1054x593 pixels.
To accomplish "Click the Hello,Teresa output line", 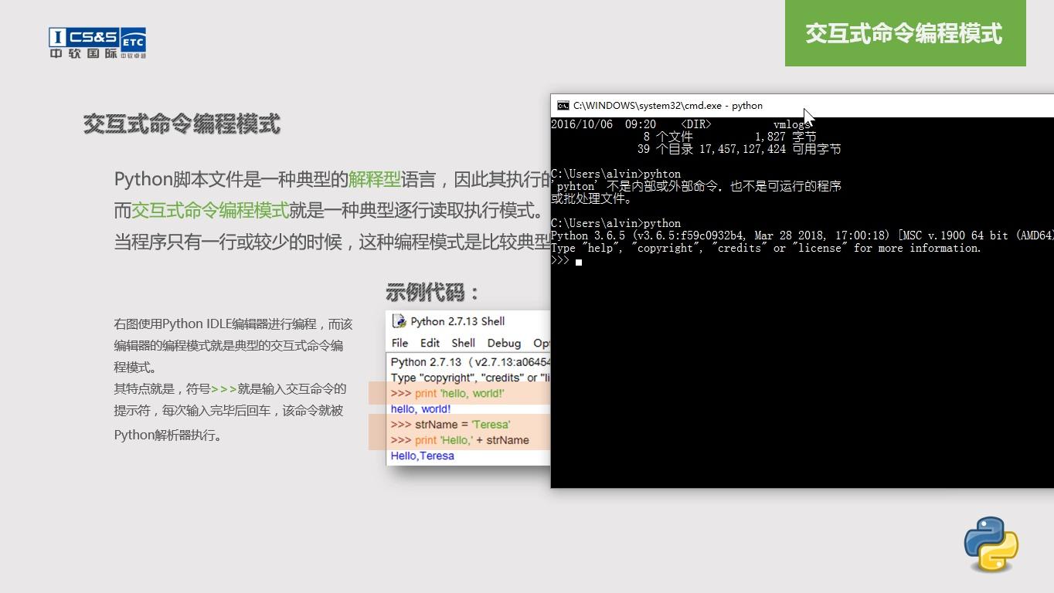I will 422,456.
